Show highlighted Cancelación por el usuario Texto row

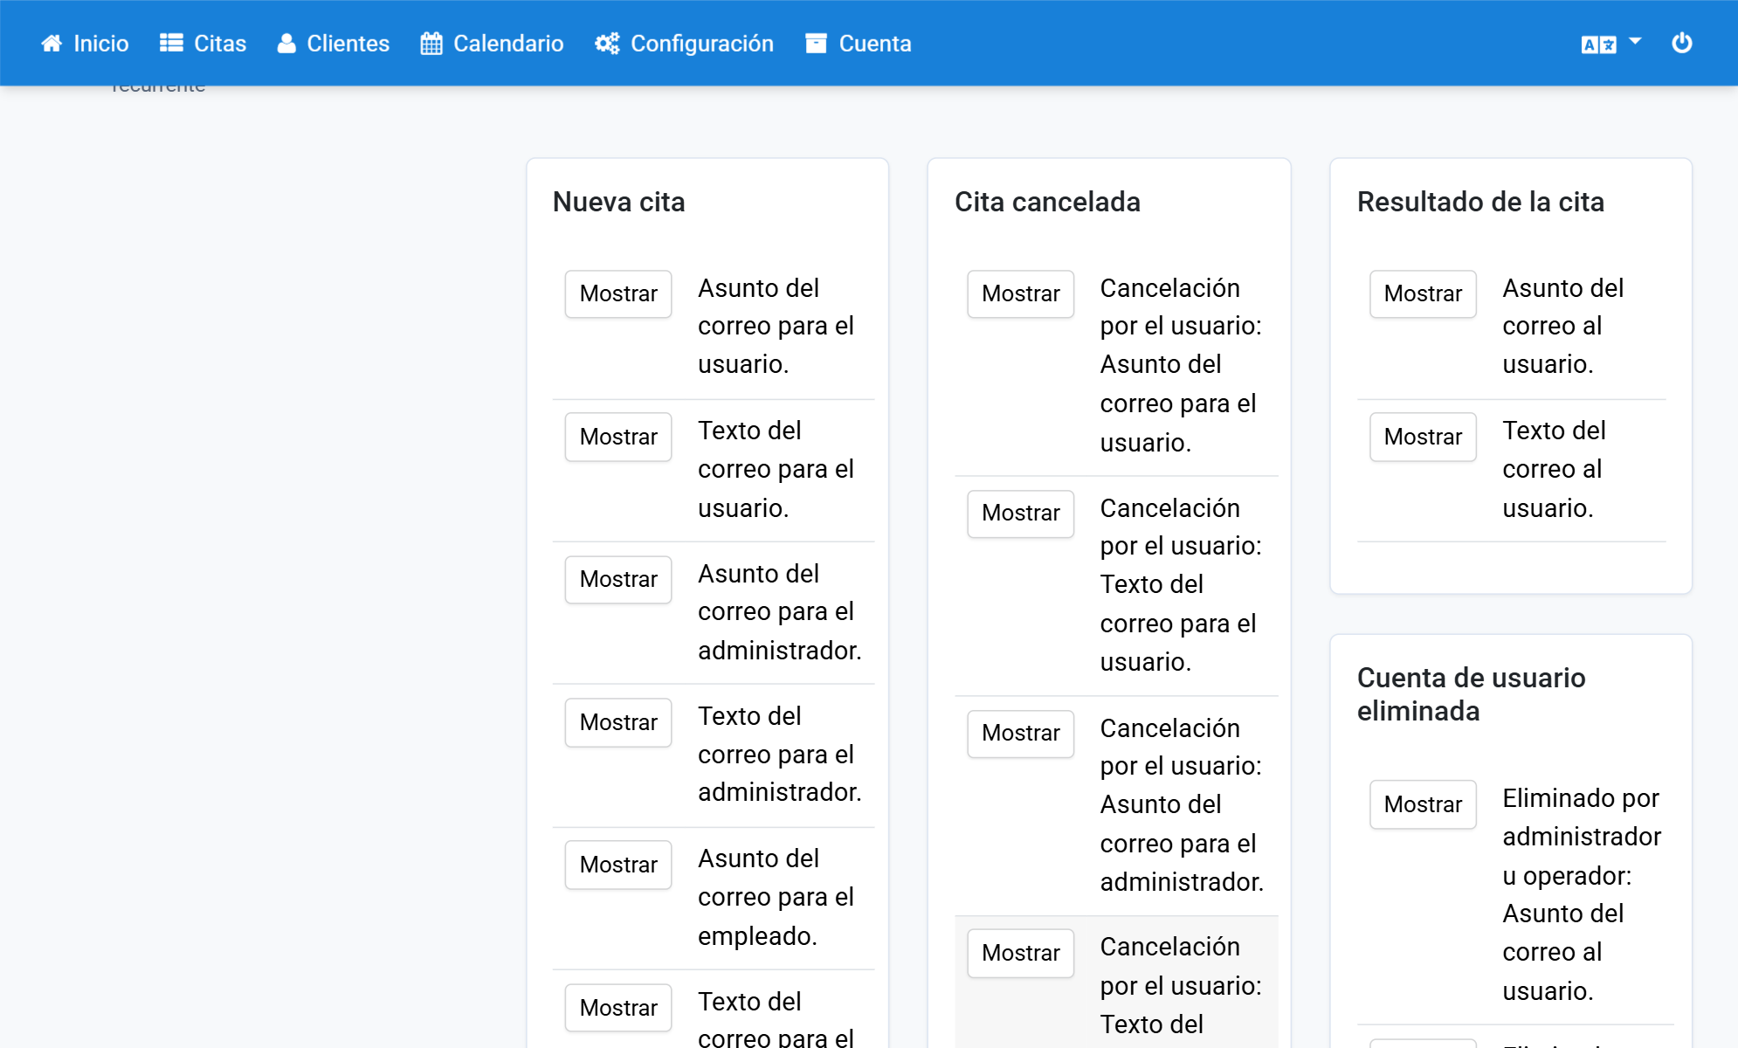[1020, 953]
